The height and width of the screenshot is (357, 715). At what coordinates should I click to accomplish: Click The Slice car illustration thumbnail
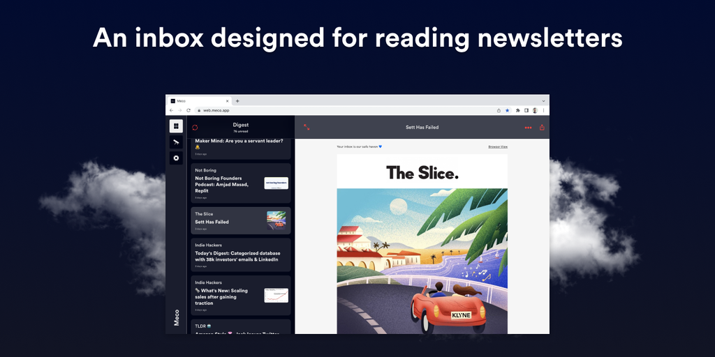point(277,220)
